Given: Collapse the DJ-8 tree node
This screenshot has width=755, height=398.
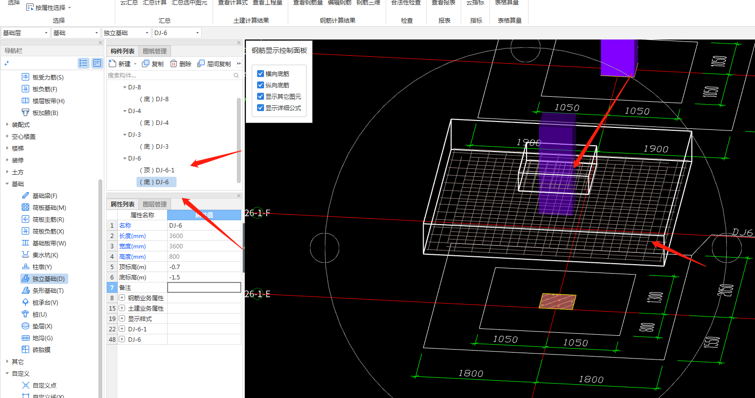Looking at the screenshot, I should (125, 87).
